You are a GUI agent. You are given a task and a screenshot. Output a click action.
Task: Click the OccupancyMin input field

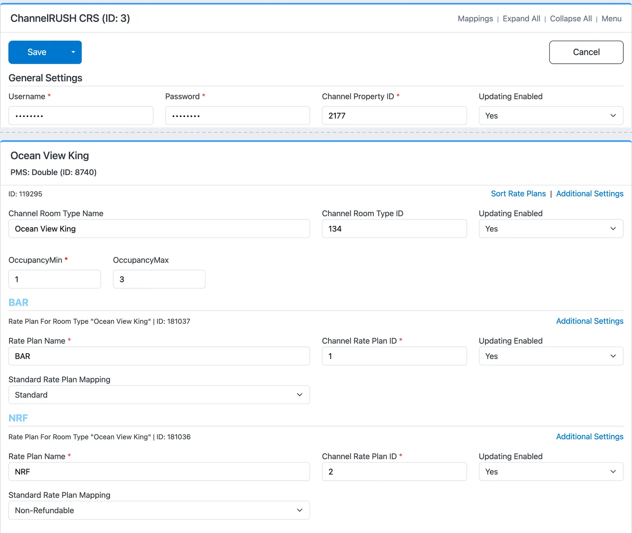55,279
